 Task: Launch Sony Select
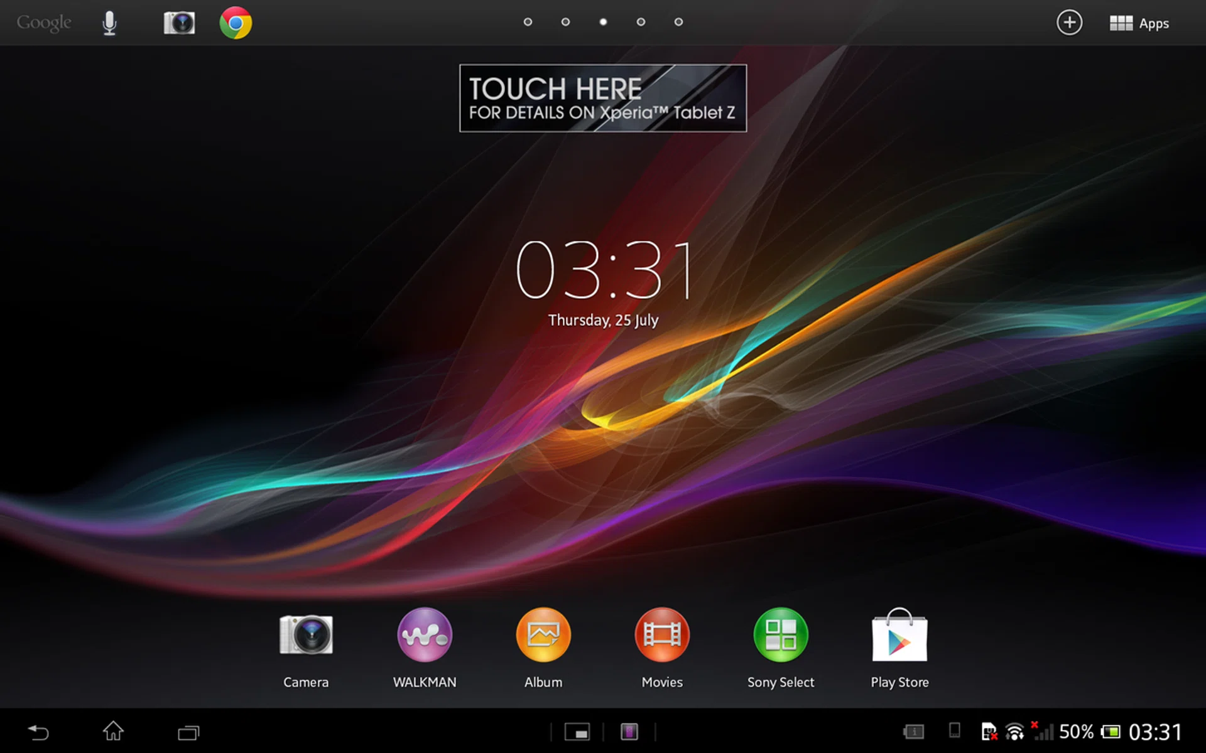[781, 635]
